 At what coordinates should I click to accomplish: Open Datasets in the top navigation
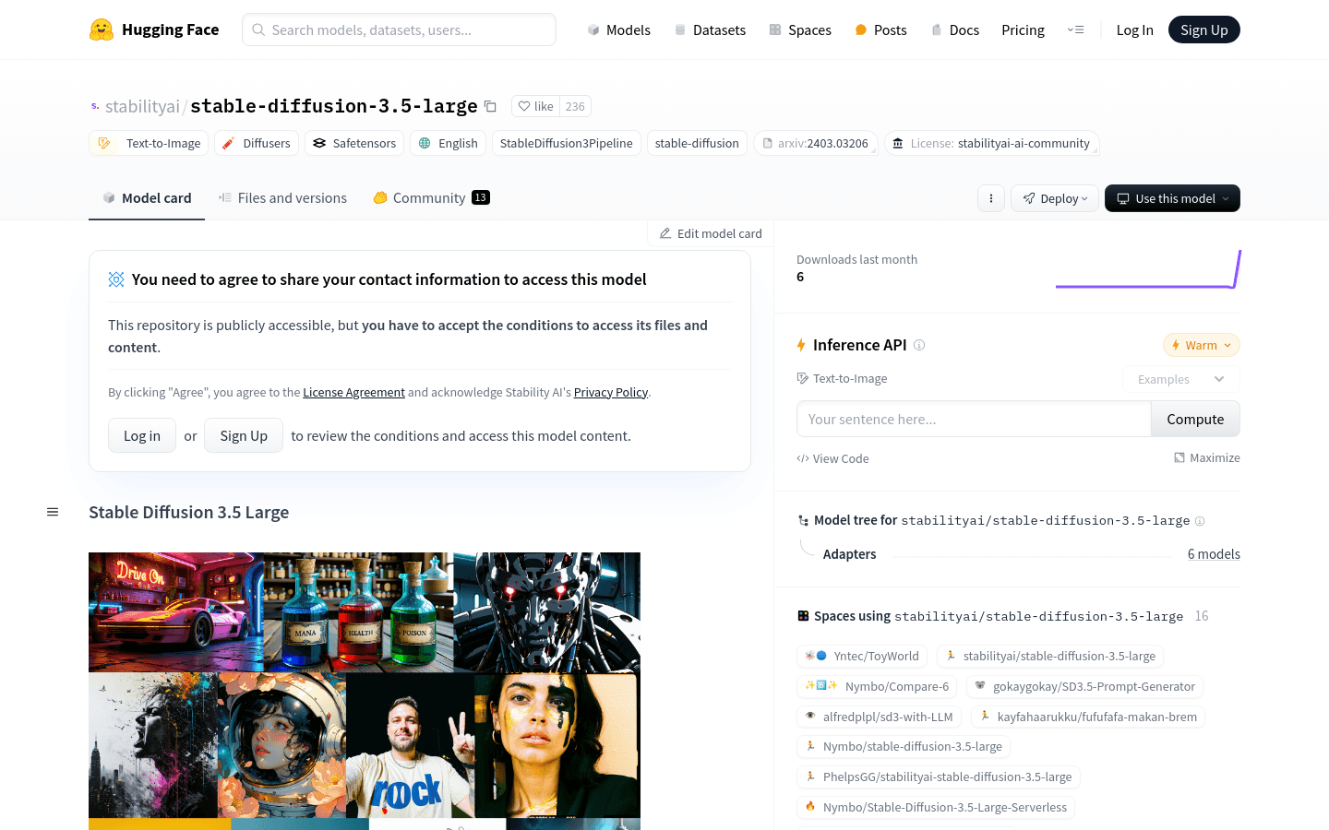[x=710, y=30]
